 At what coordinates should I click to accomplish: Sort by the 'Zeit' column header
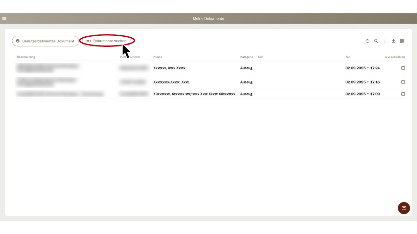point(348,57)
